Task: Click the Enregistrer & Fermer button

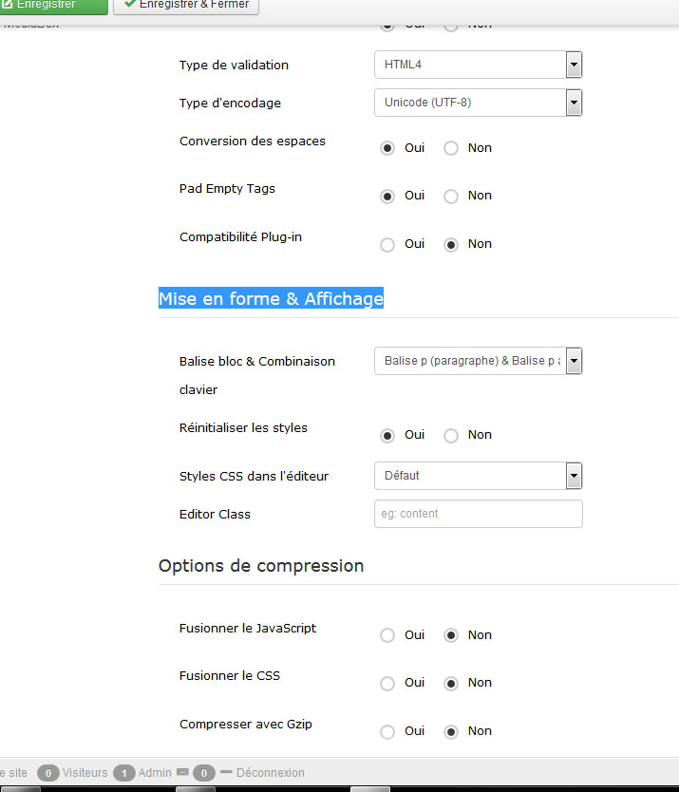Action: coord(186,5)
